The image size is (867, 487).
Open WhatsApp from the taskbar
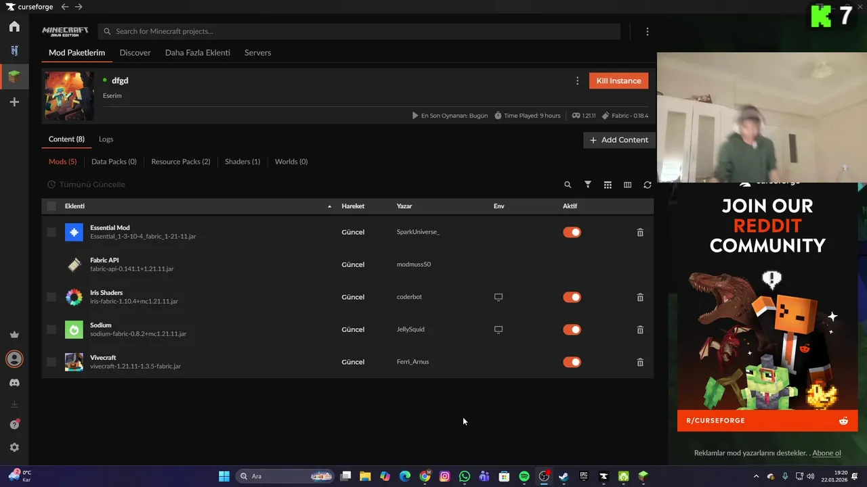pyautogui.click(x=465, y=476)
